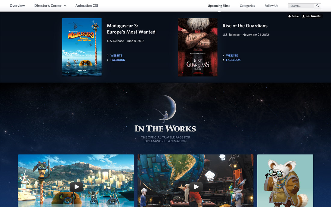The height and width of the screenshot is (207, 331).
Task: Click the Tumblr Follow button
Action: pos(293,16)
